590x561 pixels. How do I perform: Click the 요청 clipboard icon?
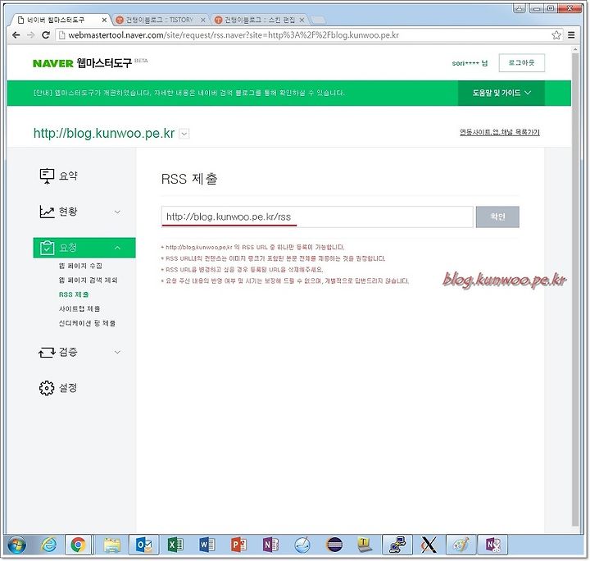[47, 248]
